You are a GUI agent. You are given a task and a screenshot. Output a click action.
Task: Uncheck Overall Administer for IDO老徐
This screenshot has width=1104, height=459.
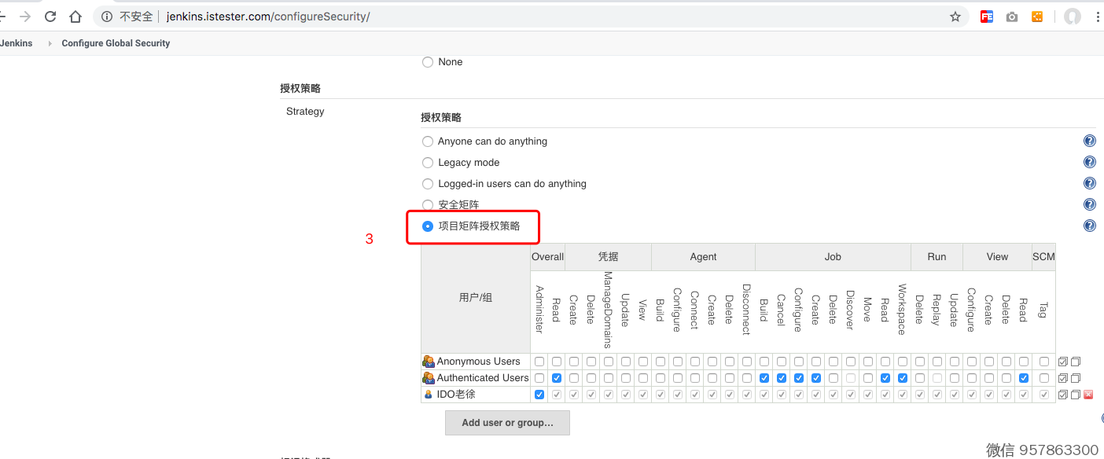[539, 395]
